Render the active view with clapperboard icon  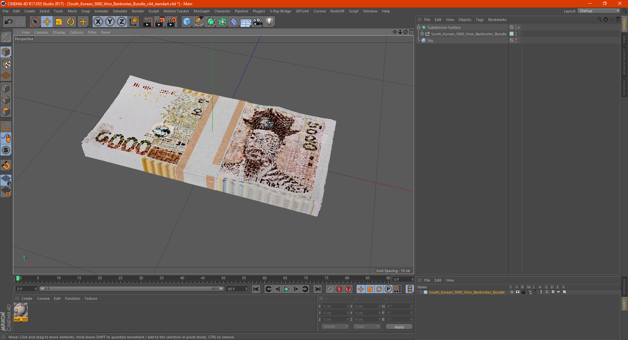click(148, 22)
